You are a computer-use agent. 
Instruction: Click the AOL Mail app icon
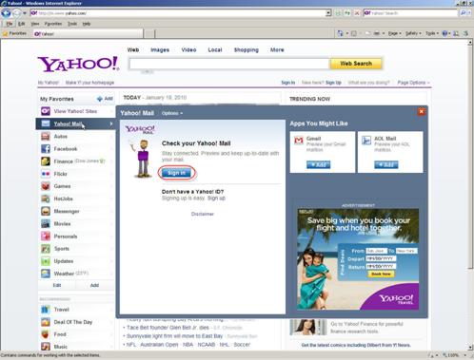(366, 141)
